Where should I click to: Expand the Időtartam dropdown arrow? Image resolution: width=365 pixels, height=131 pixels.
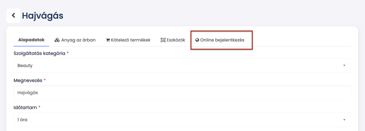click(344, 120)
